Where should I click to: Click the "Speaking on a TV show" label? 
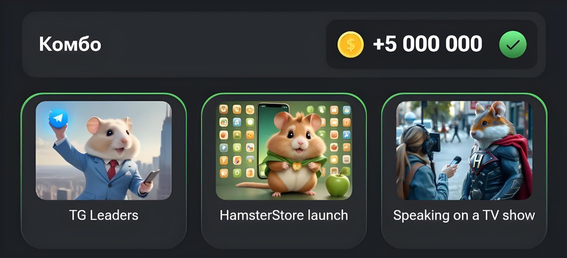pyautogui.click(x=464, y=216)
